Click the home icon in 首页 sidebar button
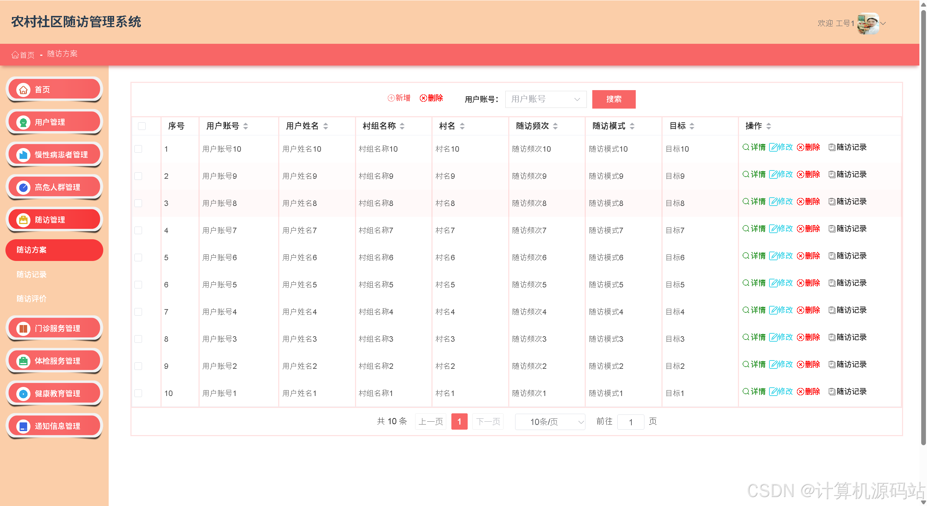Image resolution: width=927 pixels, height=506 pixels. (23, 90)
